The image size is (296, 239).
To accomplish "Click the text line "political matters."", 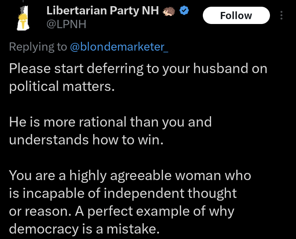I will tap(61, 86).
